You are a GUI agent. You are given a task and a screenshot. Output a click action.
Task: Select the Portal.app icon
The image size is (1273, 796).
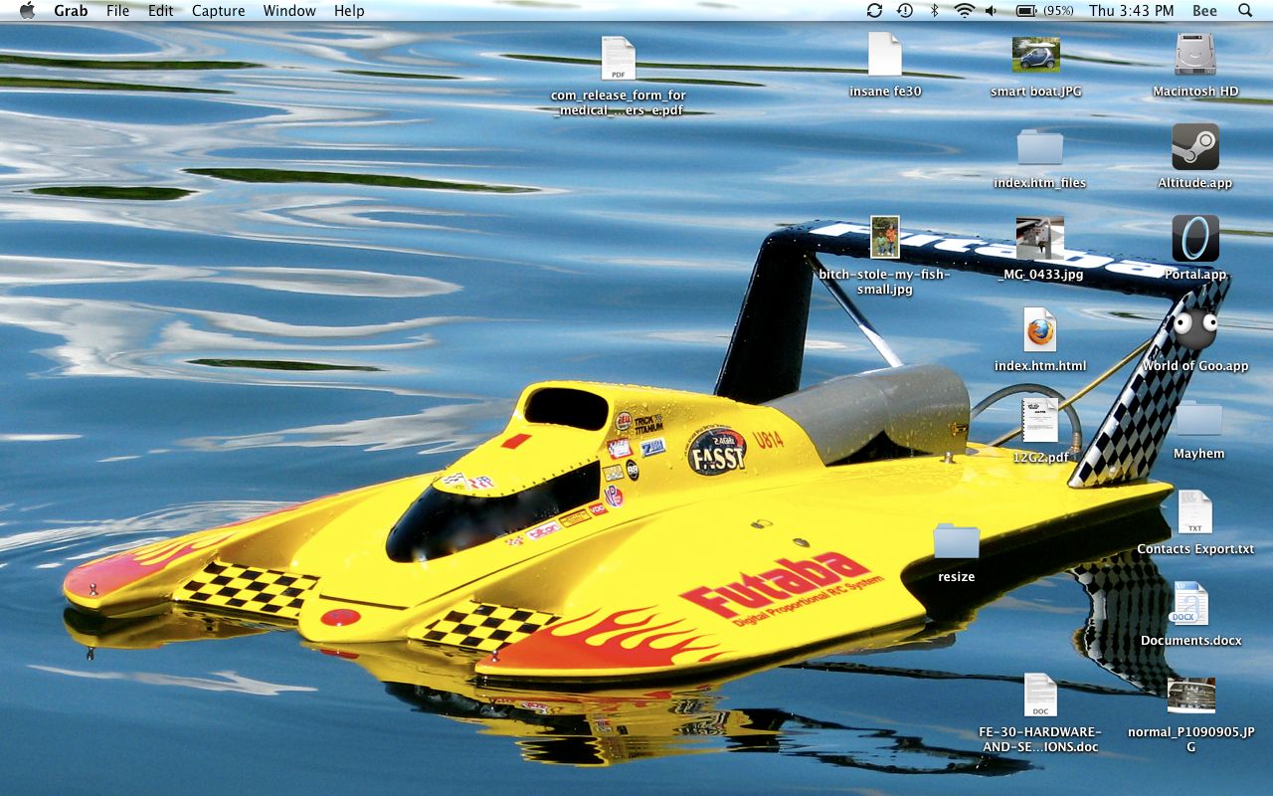(x=1194, y=239)
